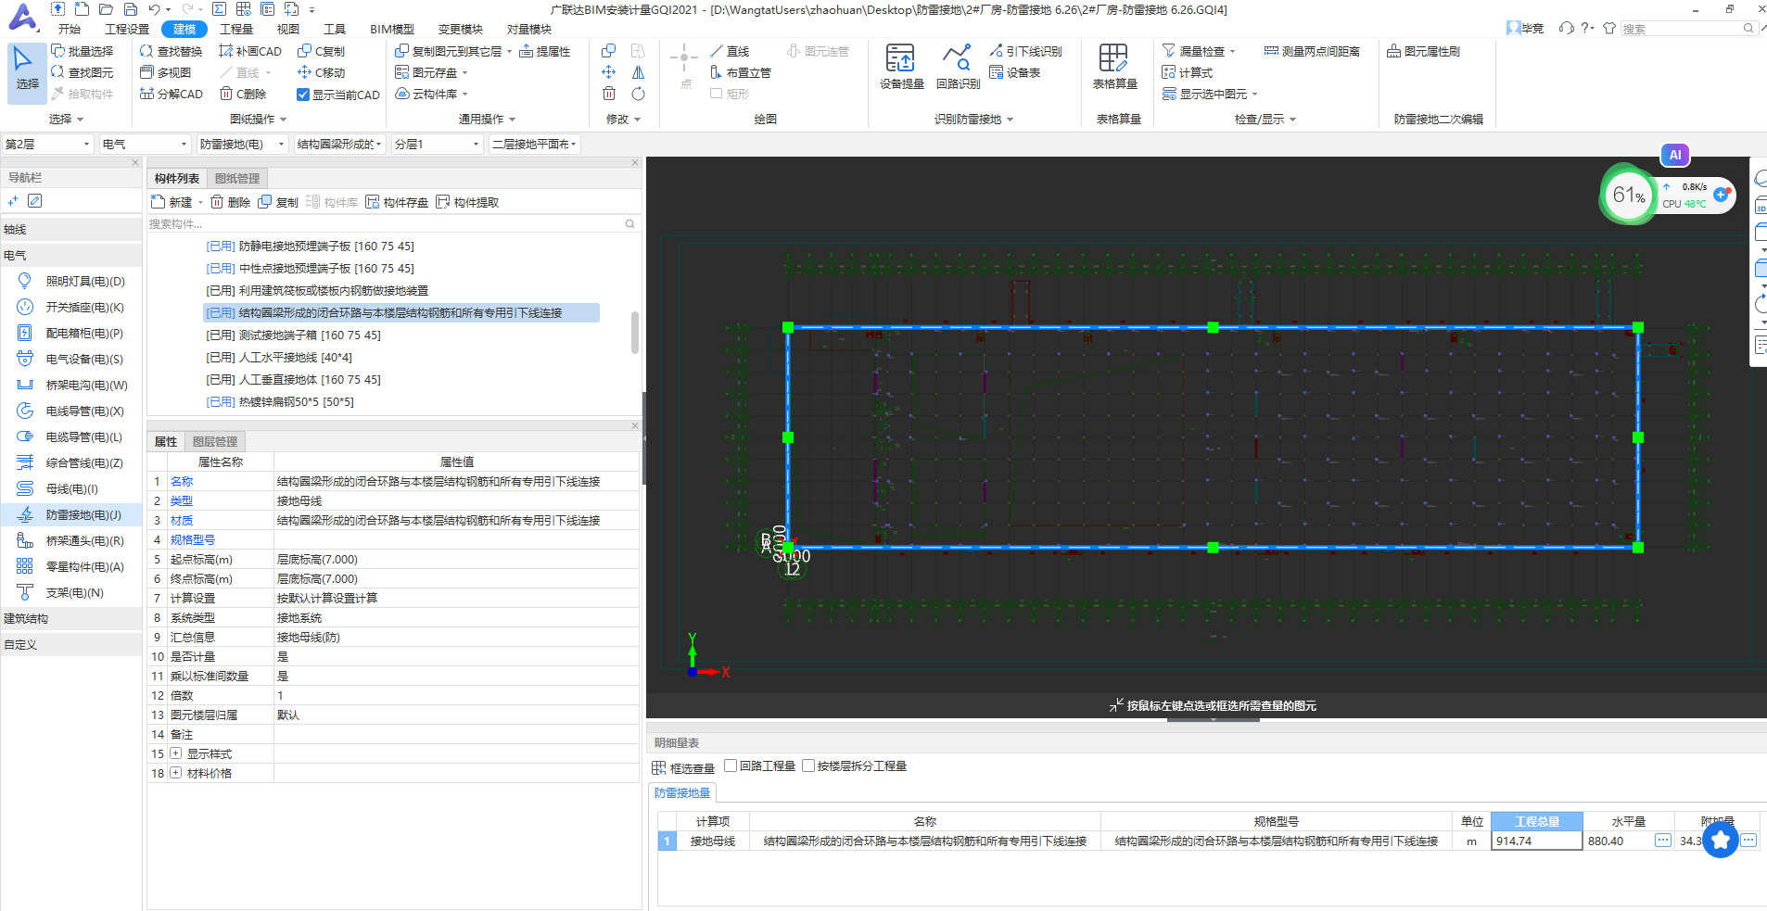Open 回路识别 circuit recognition
Image resolution: width=1767 pixels, height=911 pixels.
tap(958, 67)
